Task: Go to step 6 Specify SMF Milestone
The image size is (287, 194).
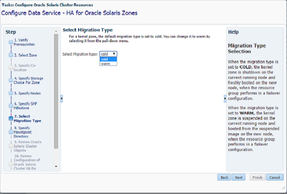Action: pyautogui.click(x=26, y=106)
